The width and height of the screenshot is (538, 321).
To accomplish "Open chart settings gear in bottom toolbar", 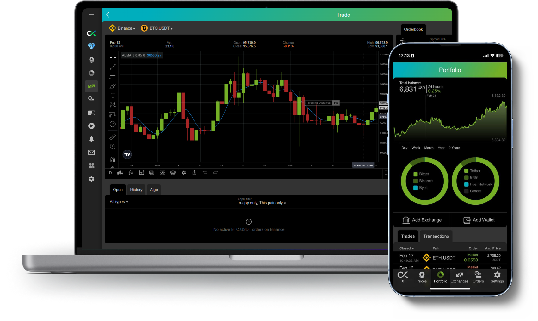I will [184, 173].
